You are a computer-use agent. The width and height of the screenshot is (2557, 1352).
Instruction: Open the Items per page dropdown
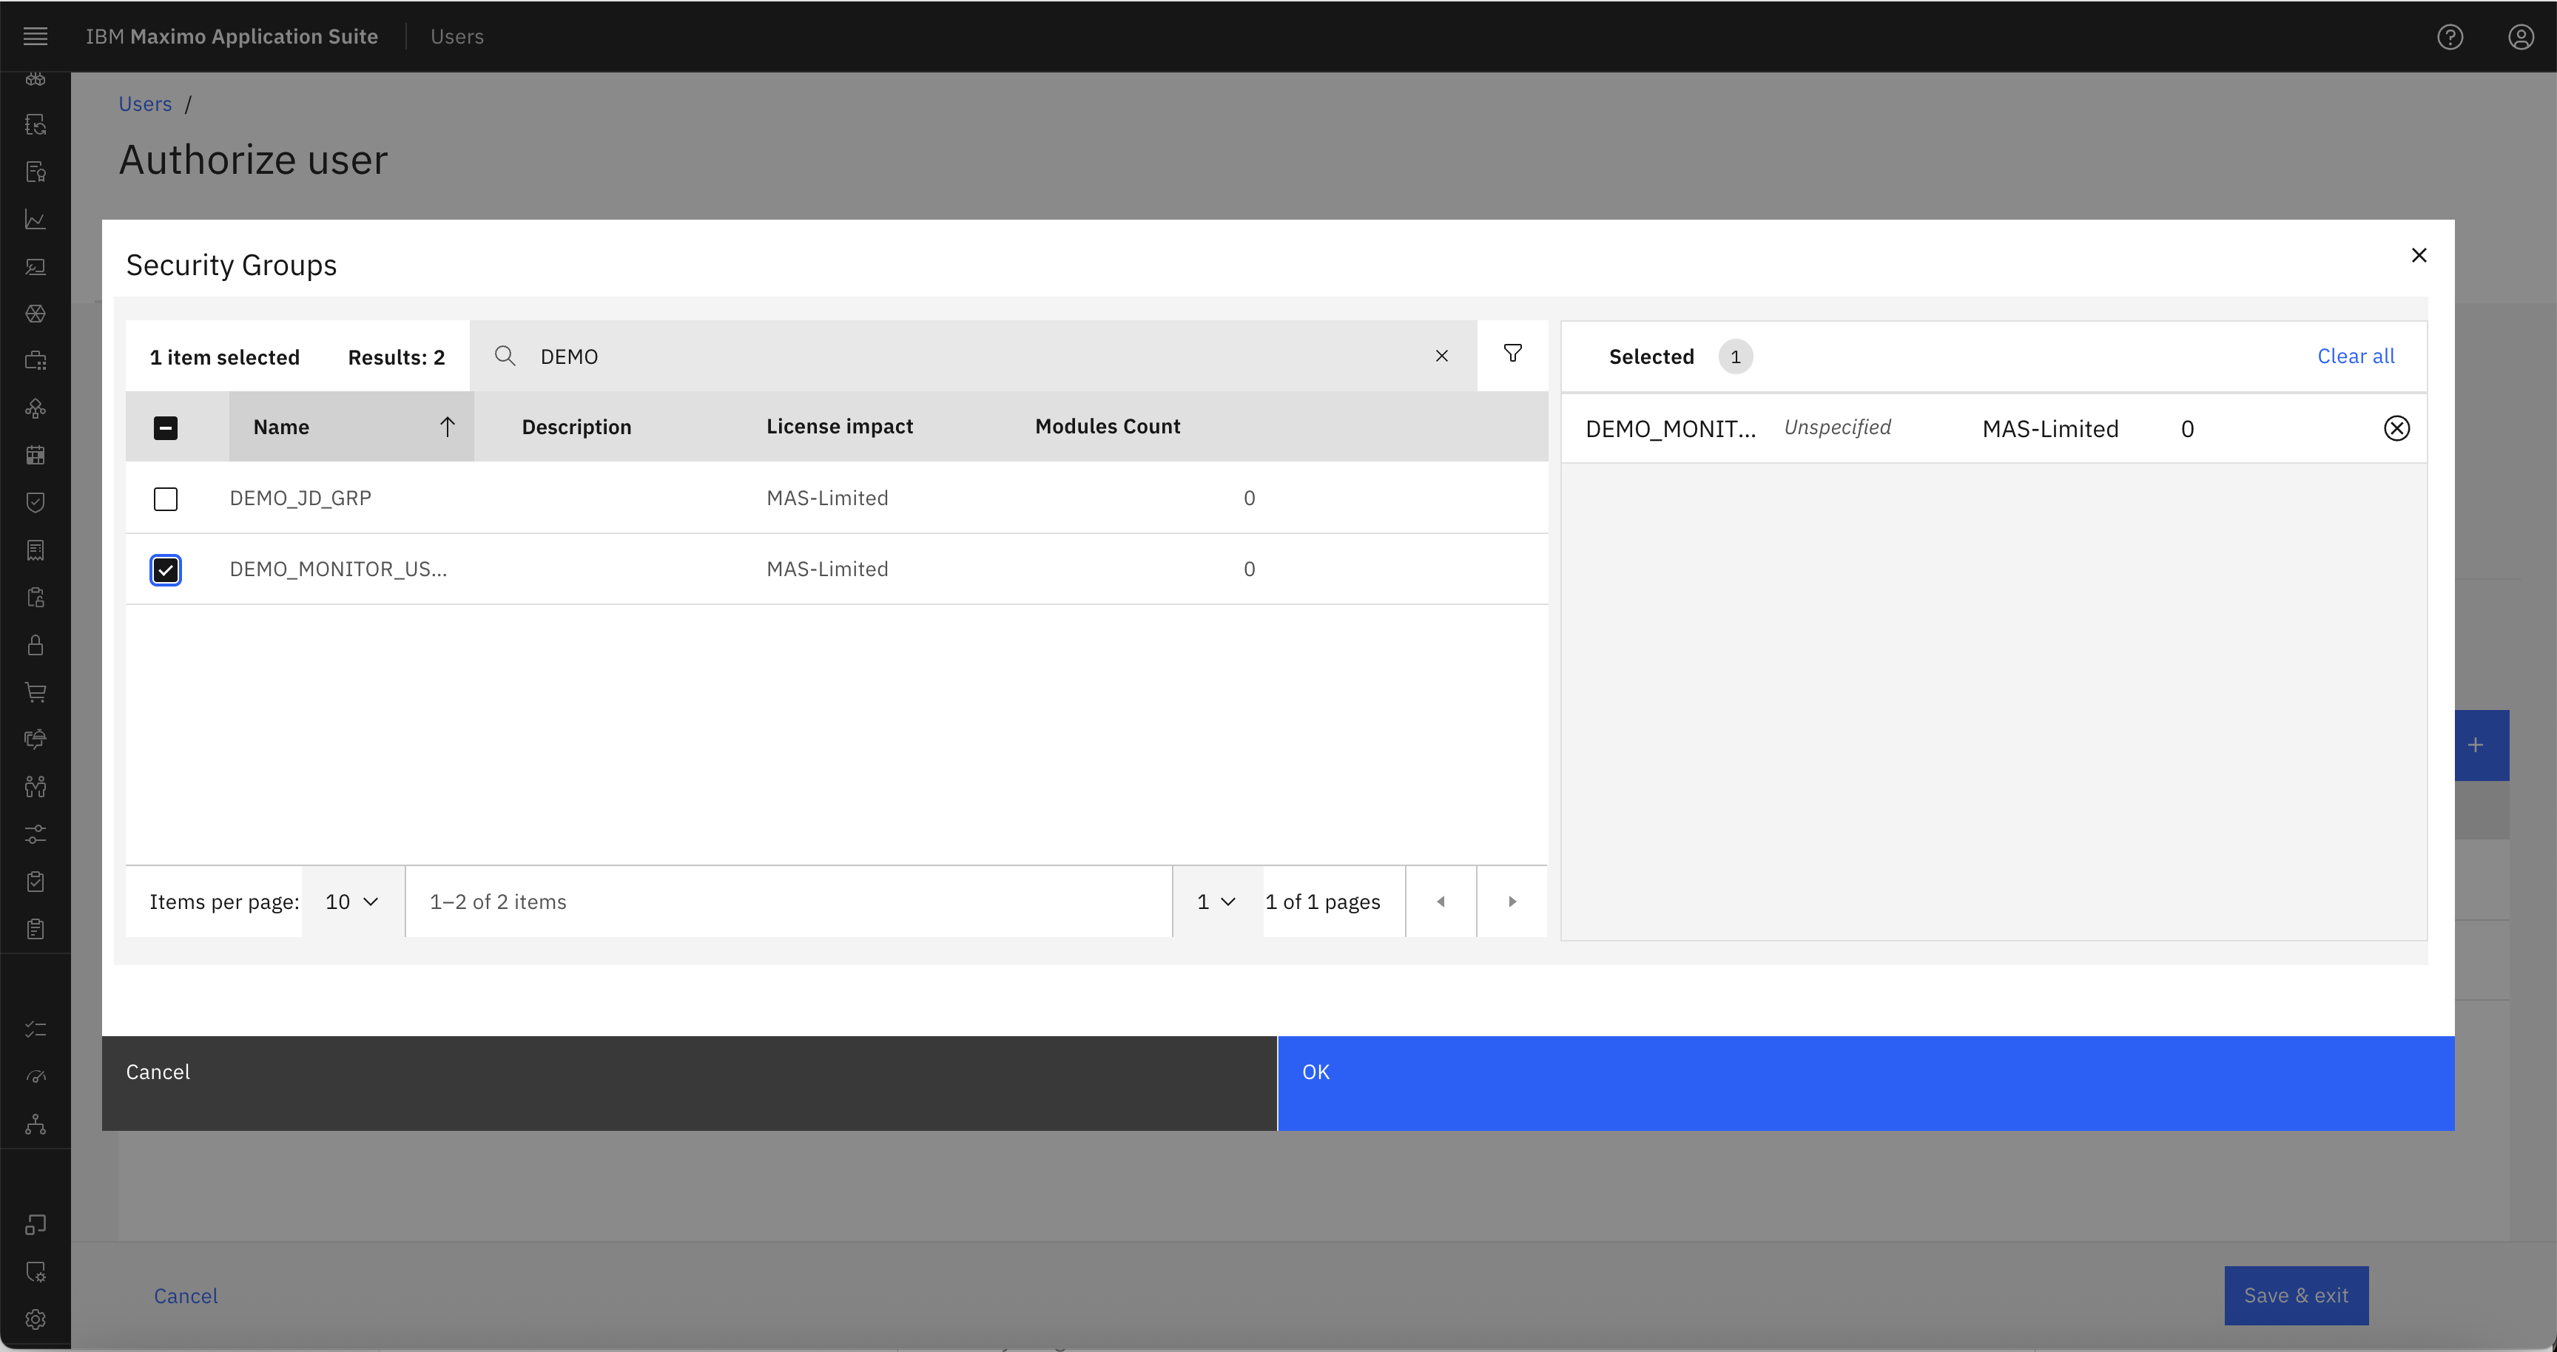point(352,902)
